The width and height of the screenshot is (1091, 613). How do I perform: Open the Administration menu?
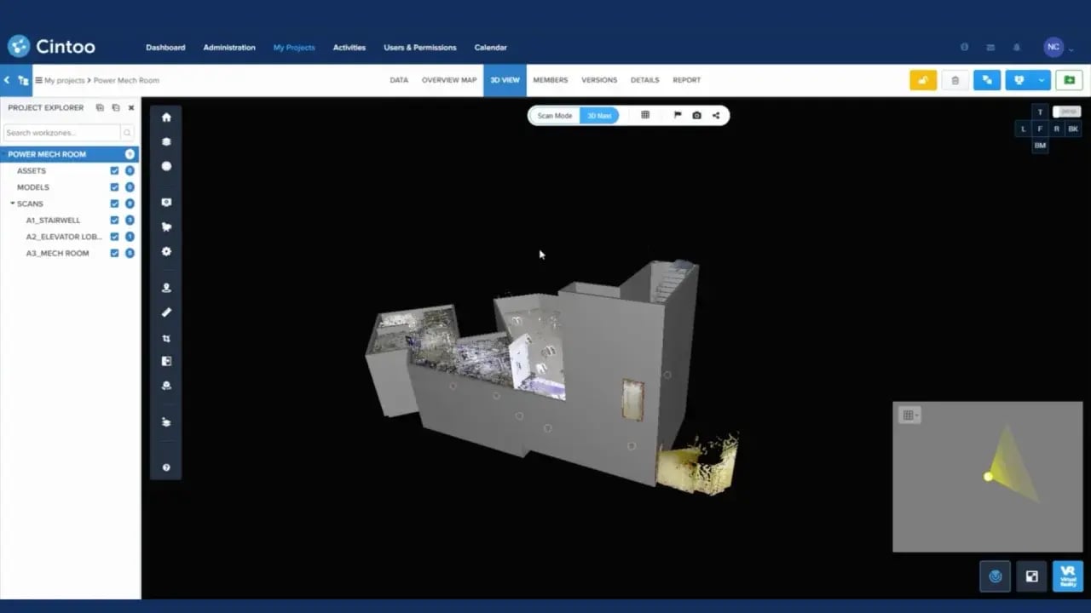point(229,48)
